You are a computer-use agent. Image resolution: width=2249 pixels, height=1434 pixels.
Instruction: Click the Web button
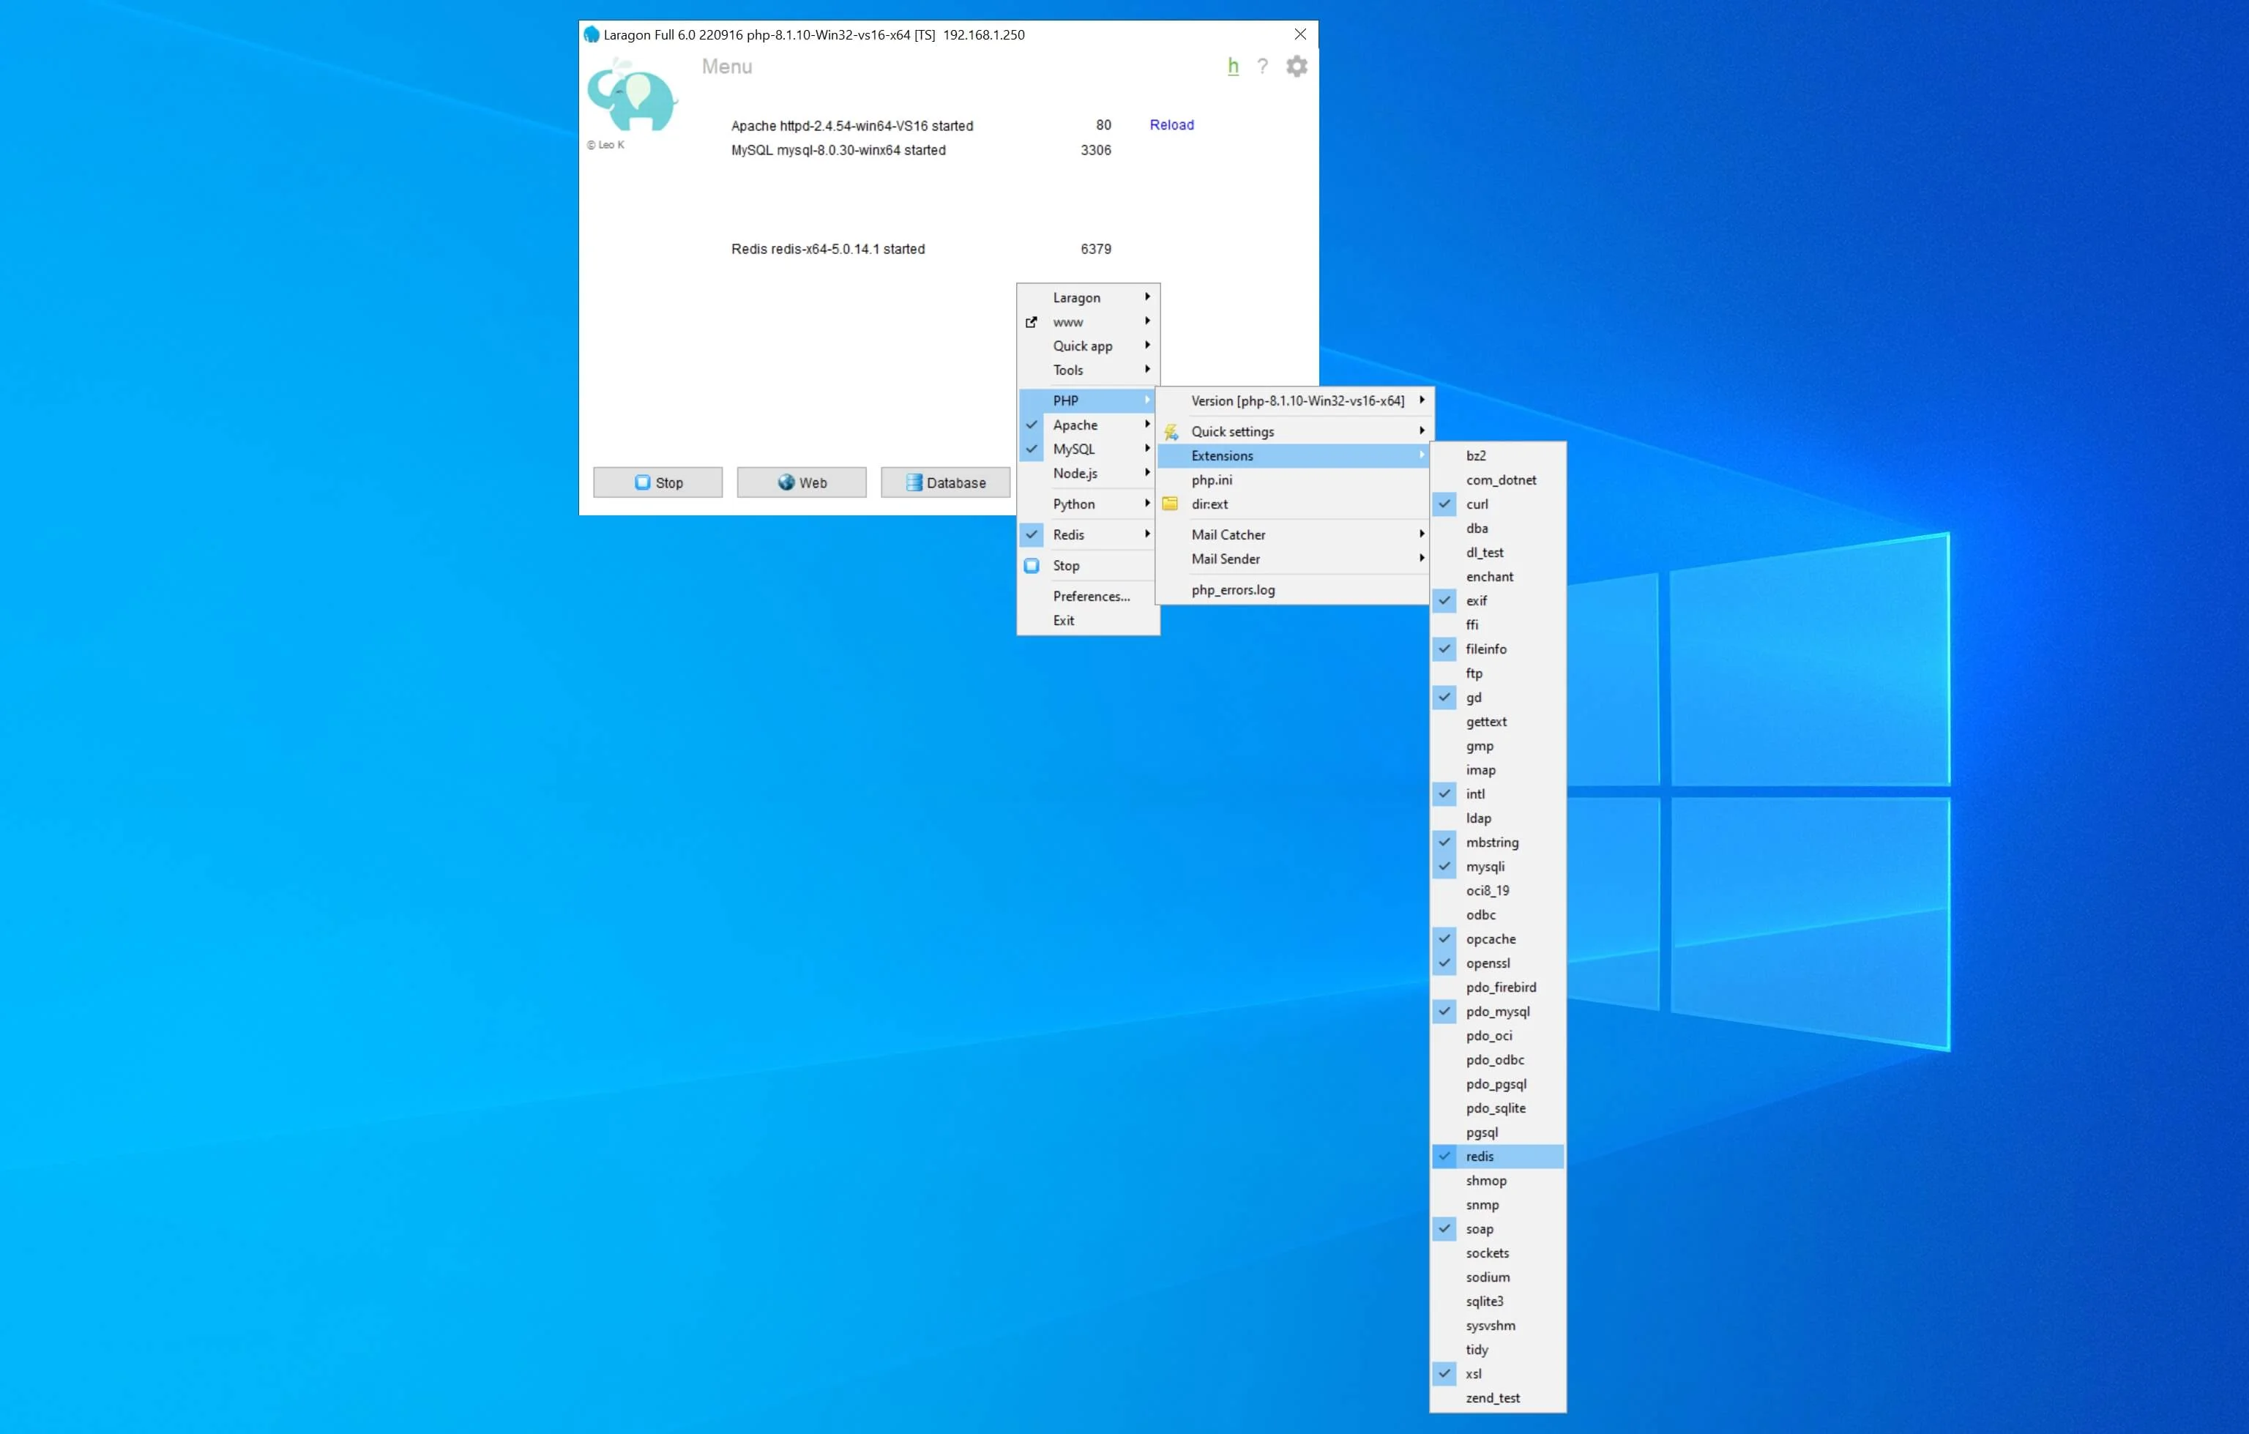tap(802, 482)
